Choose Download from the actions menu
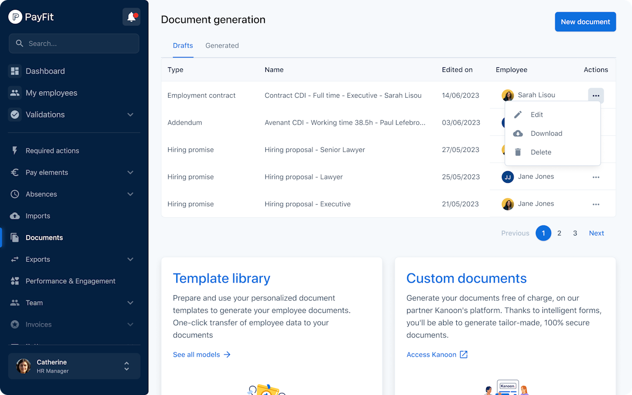 coord(552,134)
